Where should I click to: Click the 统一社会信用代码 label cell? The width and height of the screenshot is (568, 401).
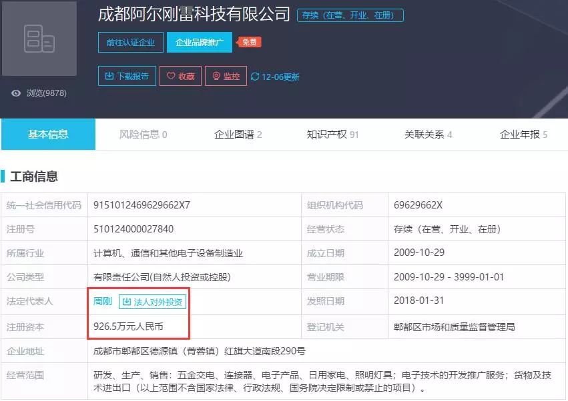tap(44, 205)
